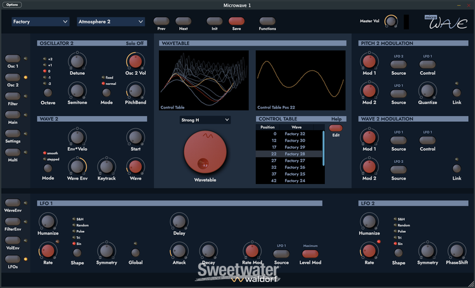Select octave +2 LED
The width and height of the screenshot is (475, 288).
45,59
